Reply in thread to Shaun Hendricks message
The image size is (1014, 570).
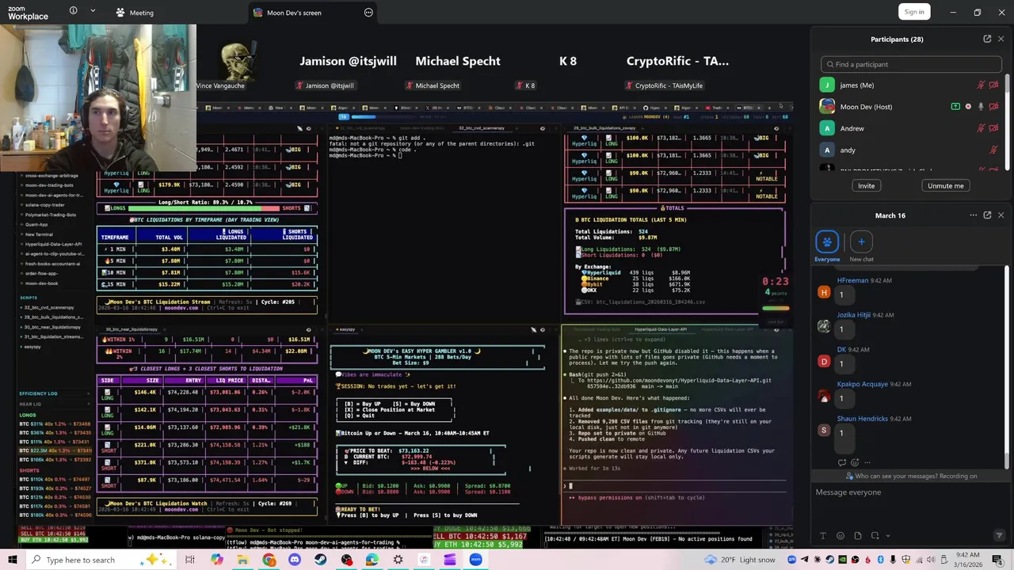(841, 462)
